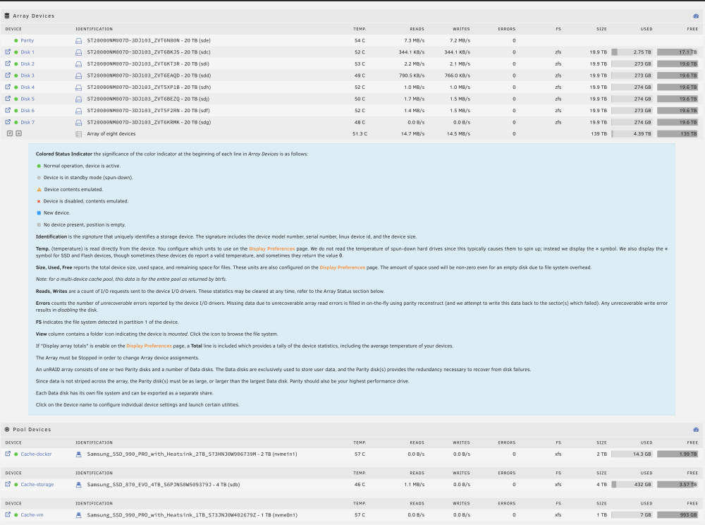
Task: Select the Colored Status Indicator help heading
Action: 64,154
